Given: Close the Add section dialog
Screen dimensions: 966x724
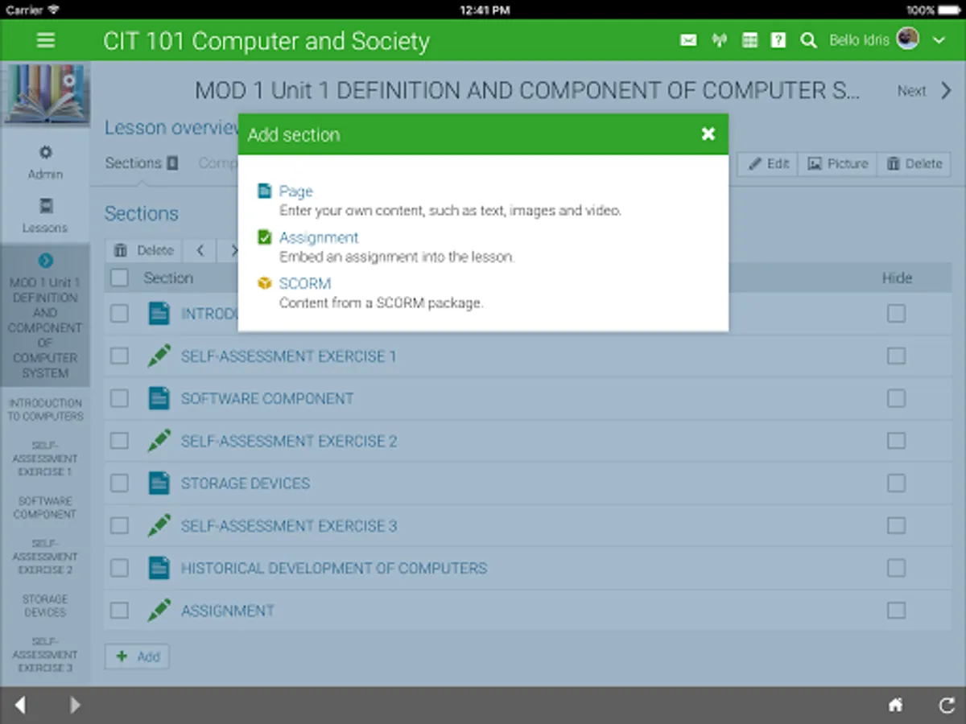Looking at the screenshot, I should (x=708, y=134).
